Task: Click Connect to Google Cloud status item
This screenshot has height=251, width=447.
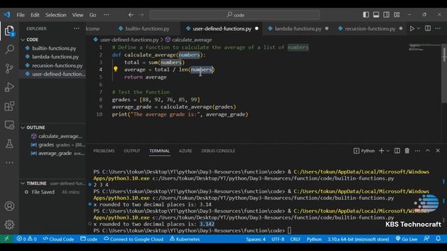Action: click(x=133, y=239)
